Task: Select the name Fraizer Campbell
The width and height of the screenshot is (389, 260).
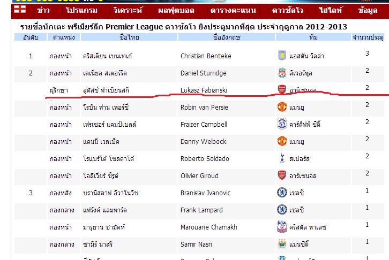Action: click(x=204, y=124)
